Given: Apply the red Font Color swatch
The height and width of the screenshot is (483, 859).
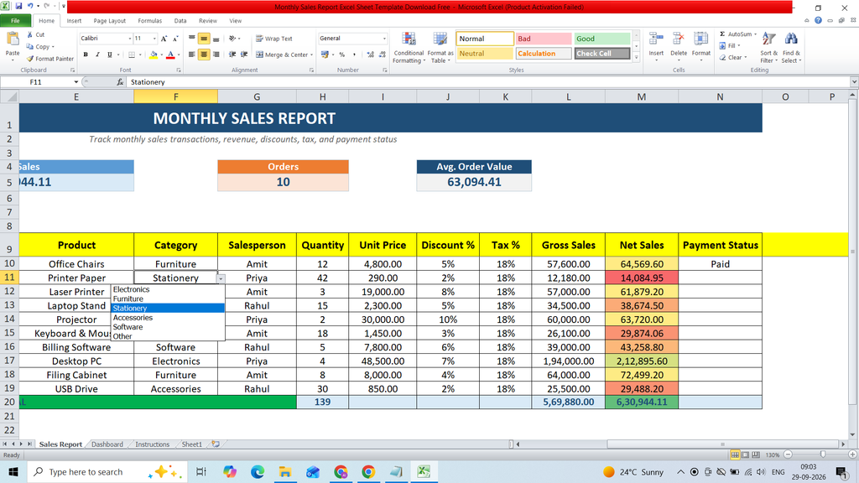Looking at the screenshot, I should (170, 55).
